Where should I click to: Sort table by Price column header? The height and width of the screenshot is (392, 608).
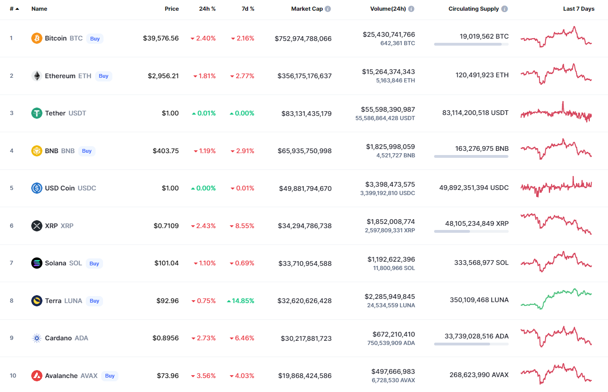172,9
